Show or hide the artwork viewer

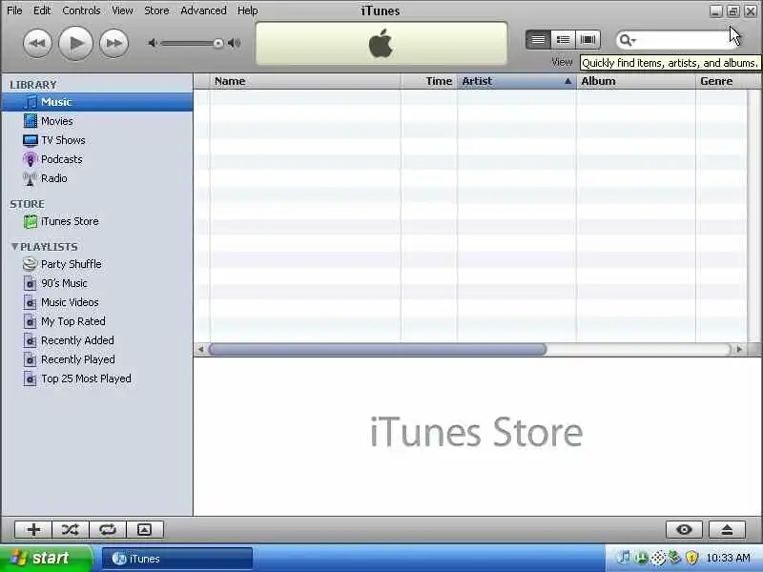pyautogui.click(x=145, y=530)
